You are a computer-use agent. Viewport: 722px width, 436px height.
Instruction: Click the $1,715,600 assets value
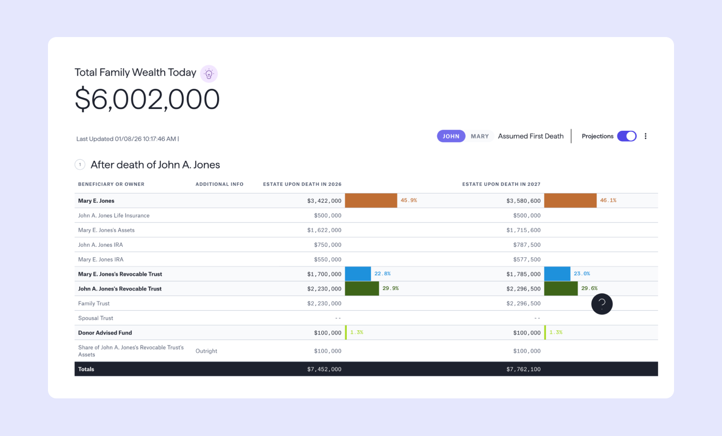524,230
